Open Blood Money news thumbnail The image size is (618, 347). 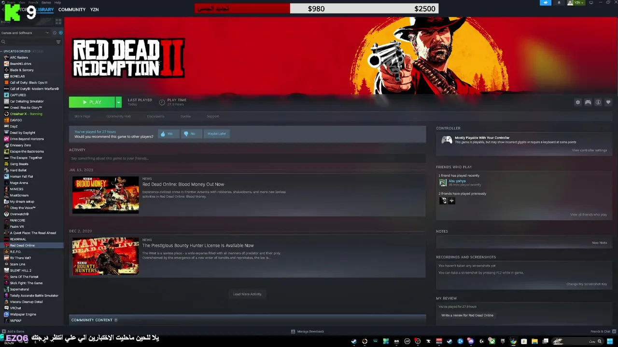point(105,195)
